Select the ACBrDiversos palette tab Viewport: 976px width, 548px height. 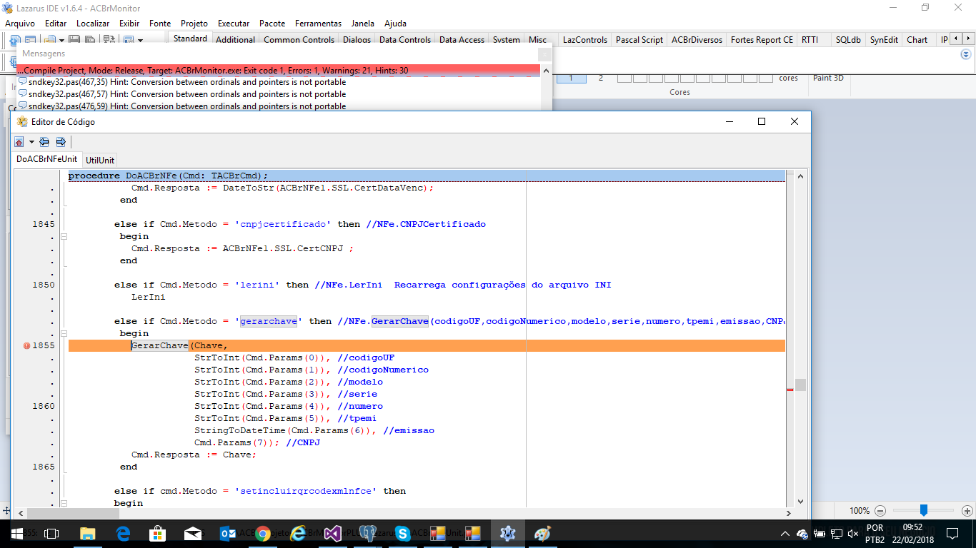tap(697, 40)
